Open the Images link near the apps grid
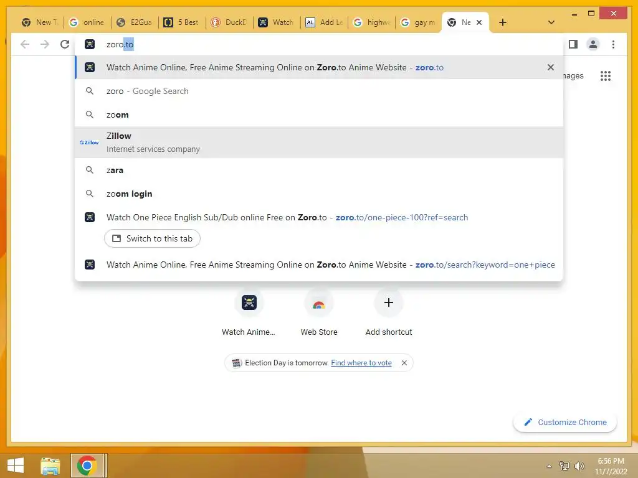The height and width of the screenshot is (478, 638). coord(573,75)
